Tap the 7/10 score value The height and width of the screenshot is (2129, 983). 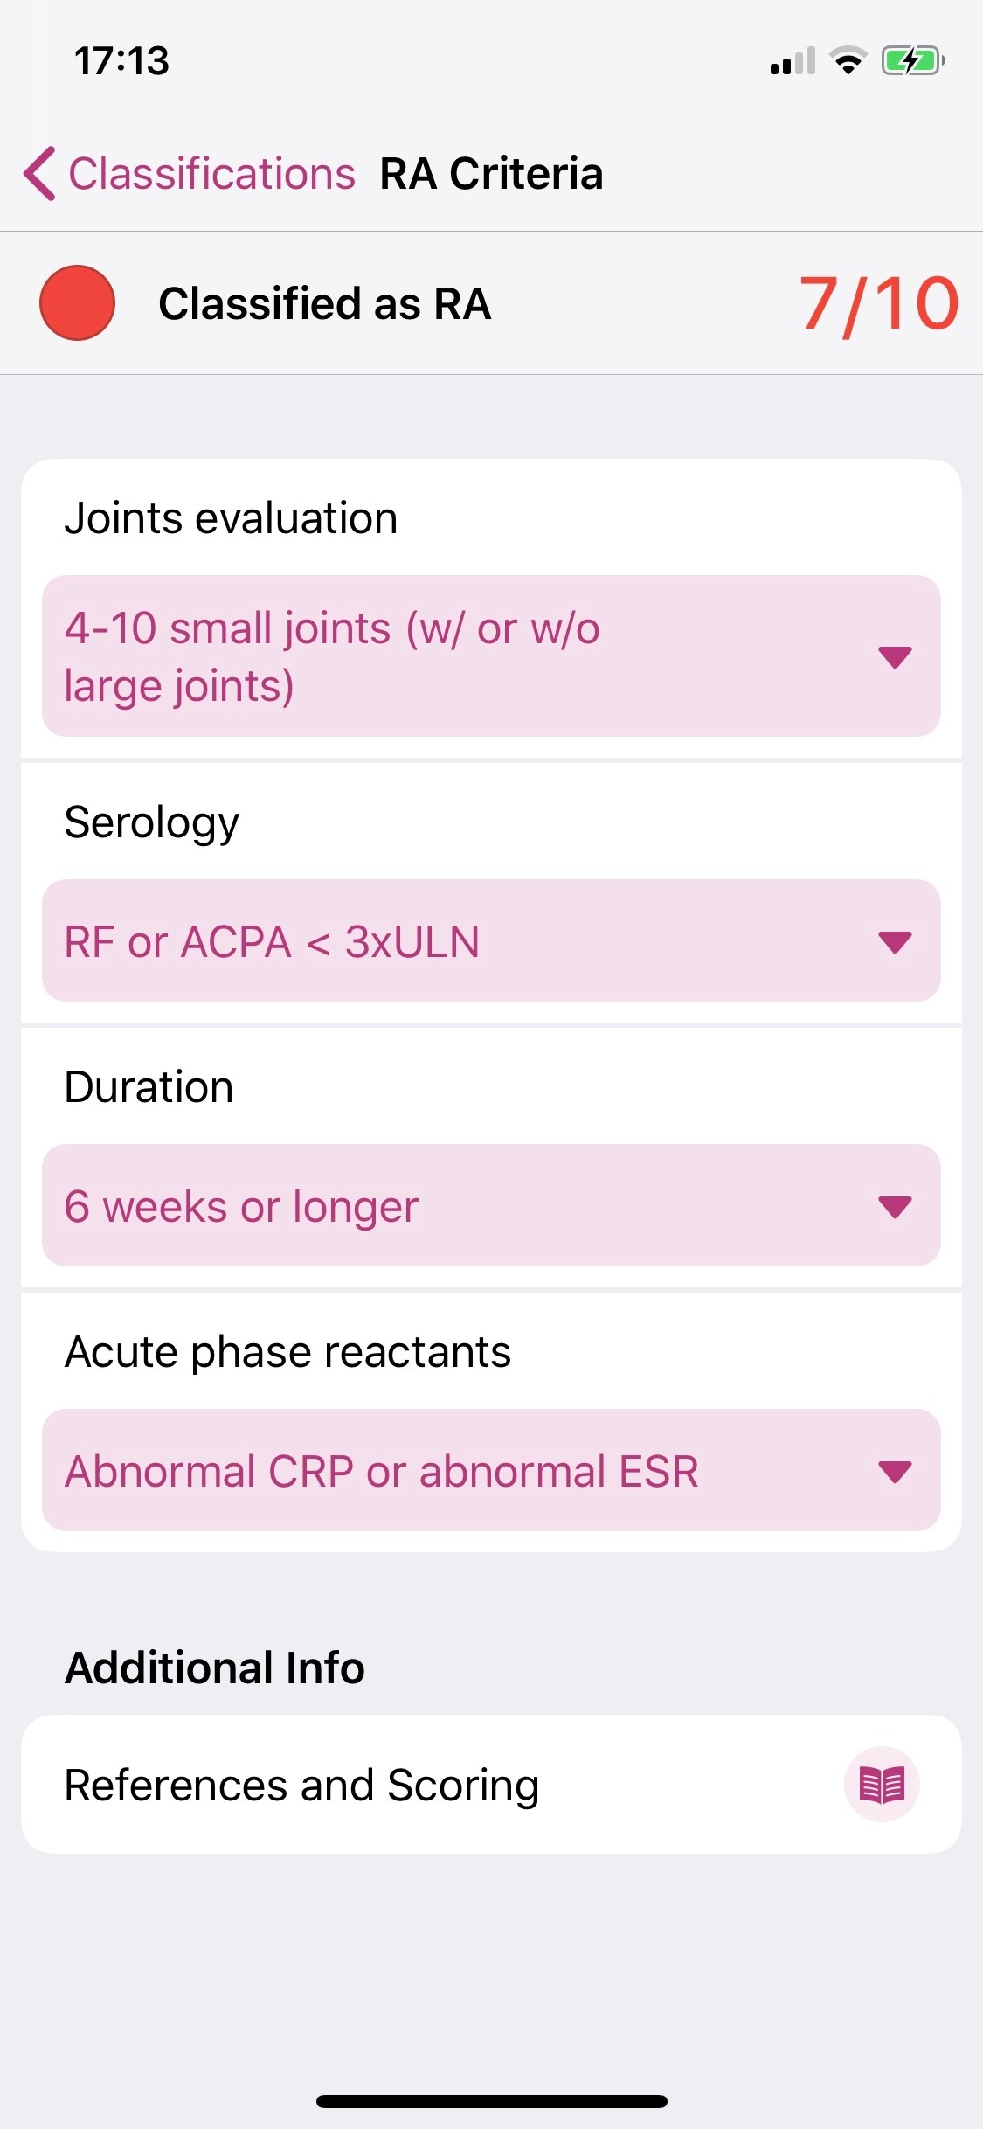coord(878,303)
